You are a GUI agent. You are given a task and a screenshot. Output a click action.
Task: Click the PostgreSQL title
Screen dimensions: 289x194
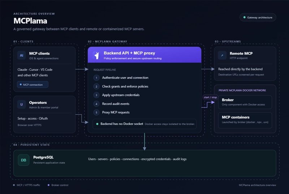[43, 157]
